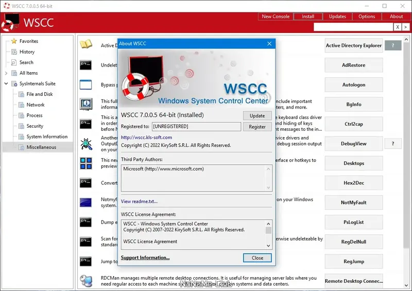Launch the Autologon button

pos(354,84)
